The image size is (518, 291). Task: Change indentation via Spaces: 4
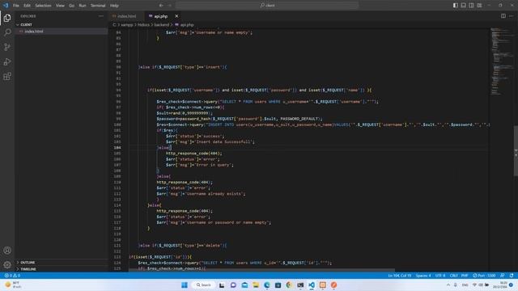pos(422,276)
